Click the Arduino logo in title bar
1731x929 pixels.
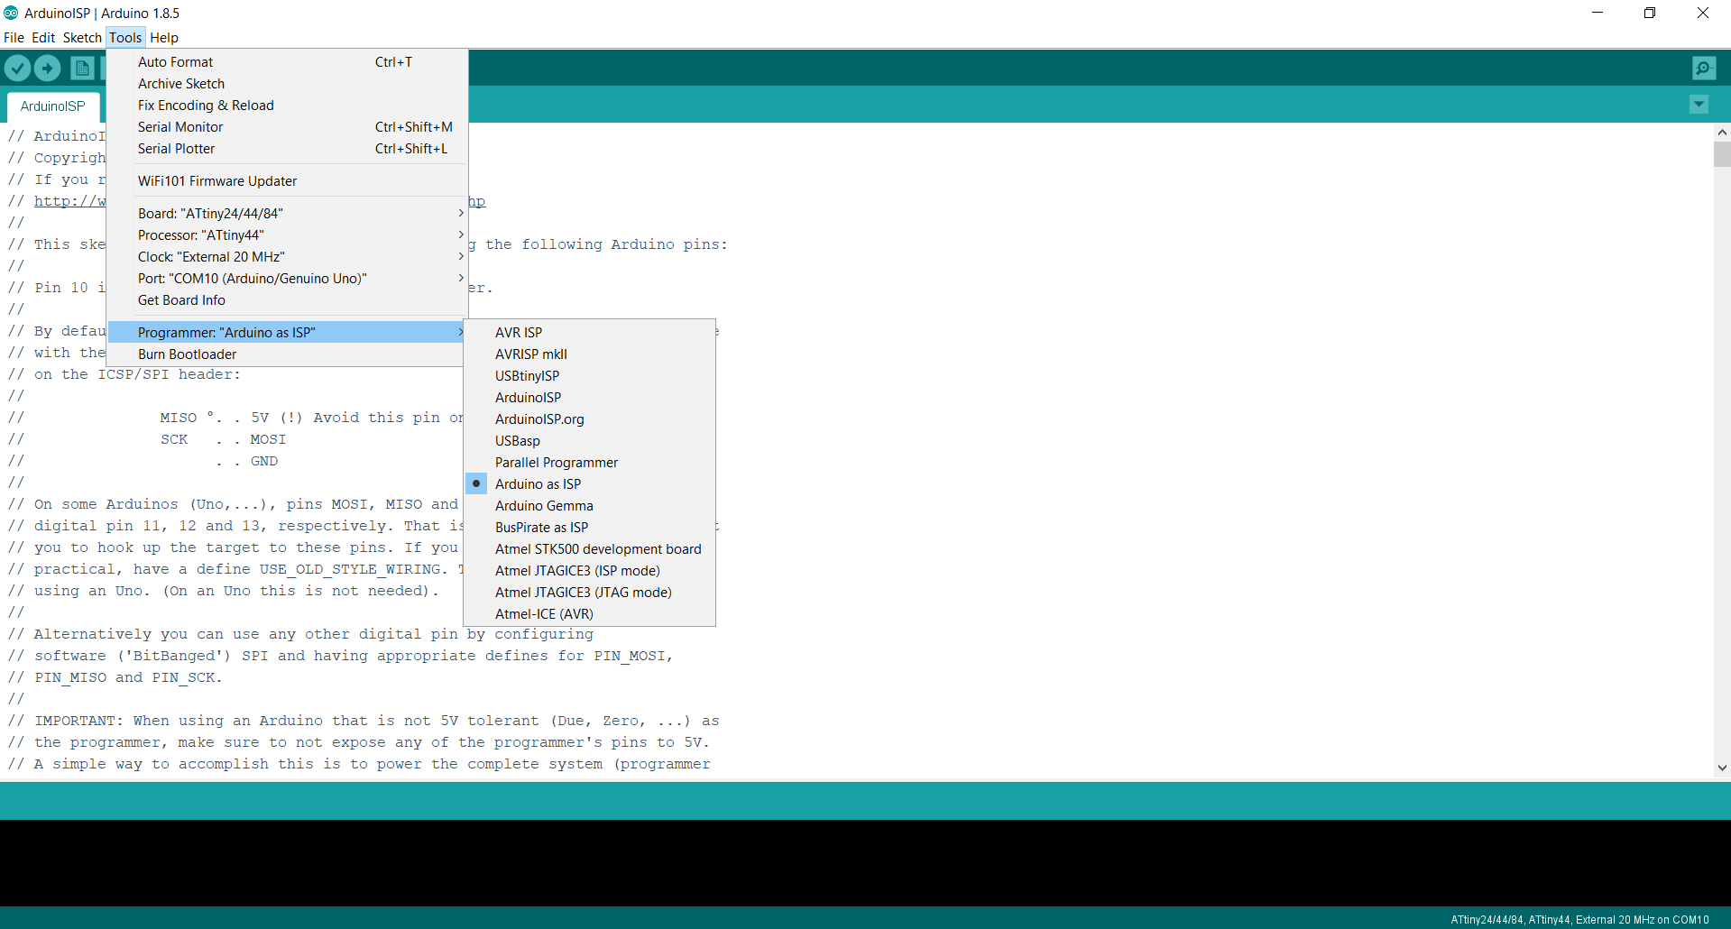(x=11, y=13)
